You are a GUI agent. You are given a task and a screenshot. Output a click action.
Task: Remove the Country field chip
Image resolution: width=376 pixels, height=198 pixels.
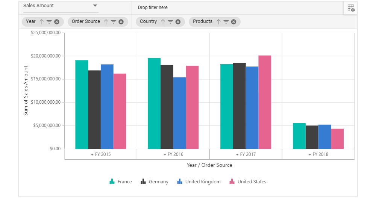coord(178,22)
